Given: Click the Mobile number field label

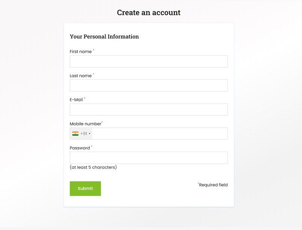Looking at the screenshot, I should point(85,123).
